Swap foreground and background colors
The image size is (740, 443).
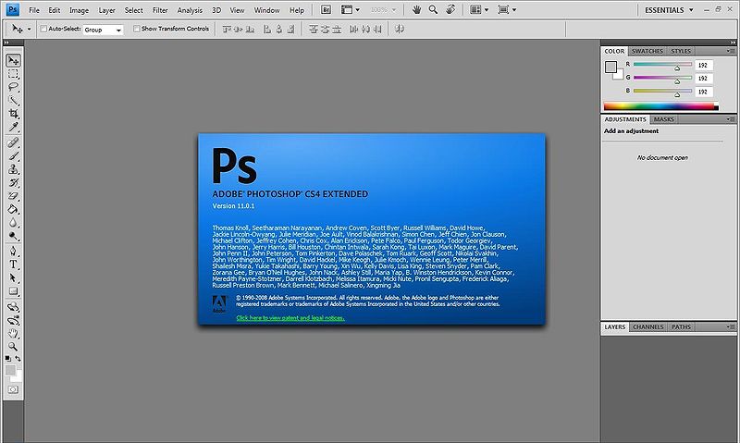(x=18, y=359)
